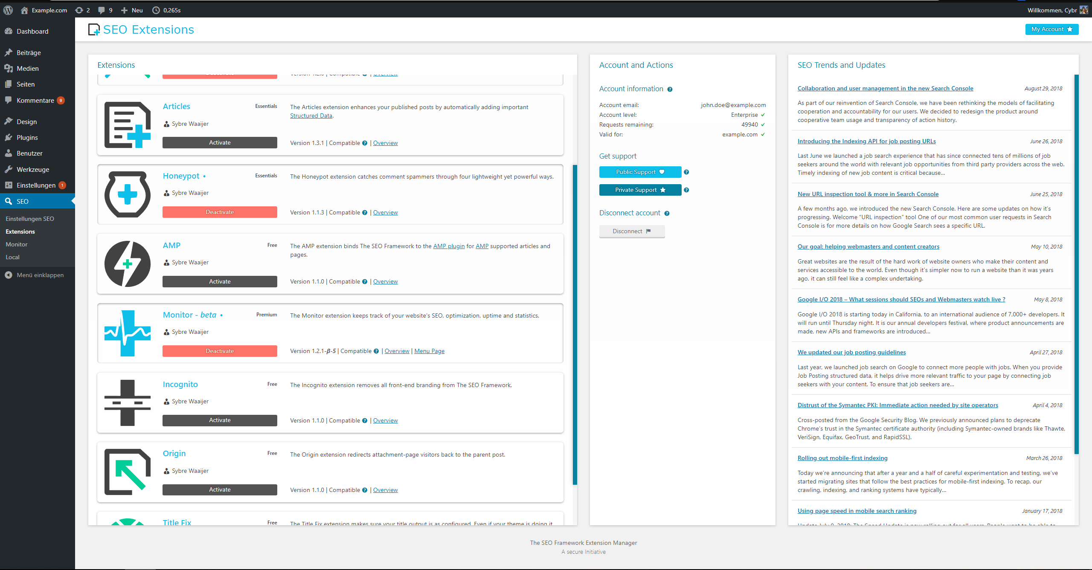
Task: Open New URL inspection tool article
Action: (868, 194)
